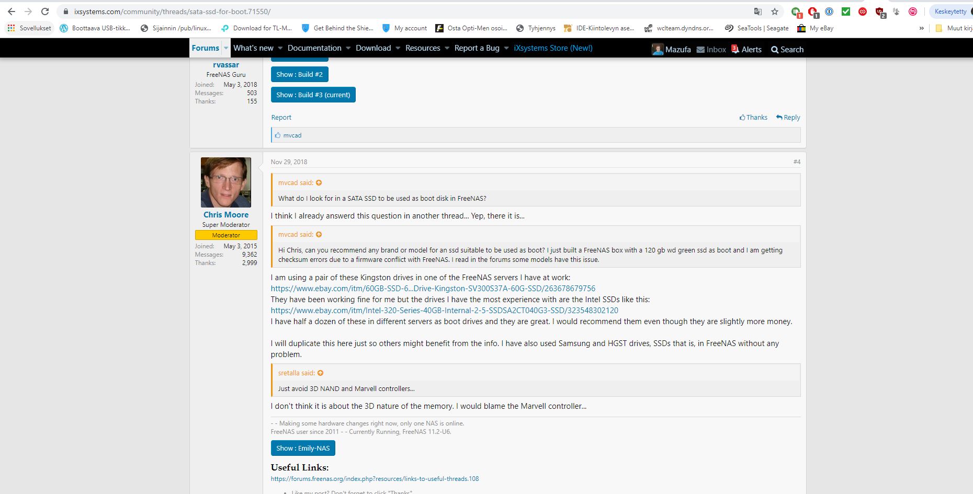Jump to sretalla's quoted post arrow
Viewport: 973px width, 494px height.
click(x=320, y=373)
